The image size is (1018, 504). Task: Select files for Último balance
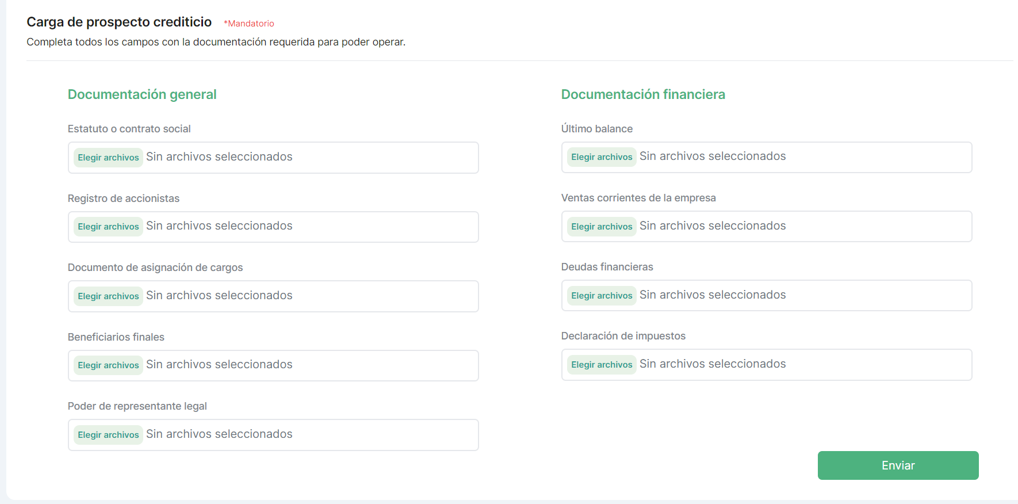click(x=602, y=157)
